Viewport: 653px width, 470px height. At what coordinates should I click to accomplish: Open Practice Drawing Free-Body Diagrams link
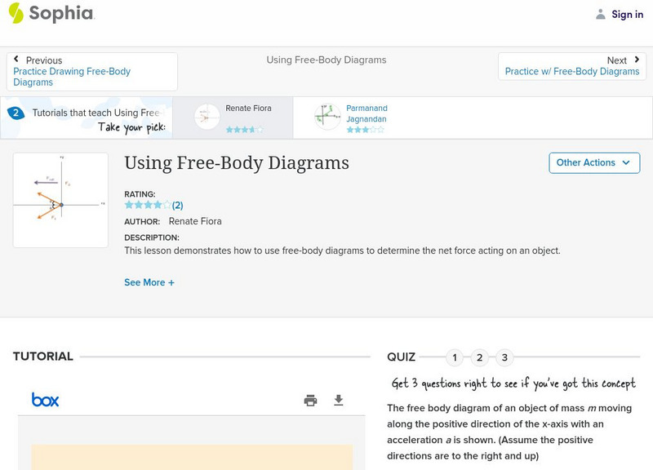pos(72,77)
